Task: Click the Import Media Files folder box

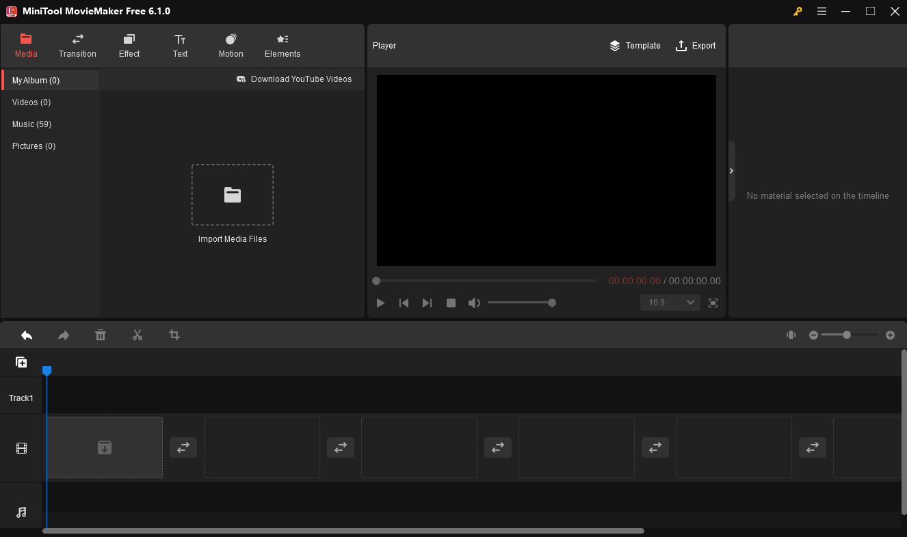Action: [x=233, y=195]
